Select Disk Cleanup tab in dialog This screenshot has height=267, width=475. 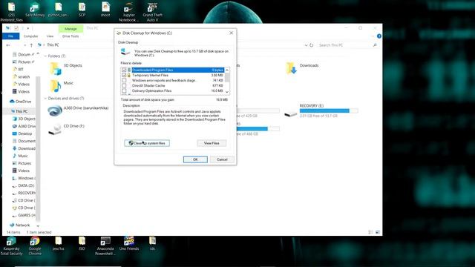128,42
